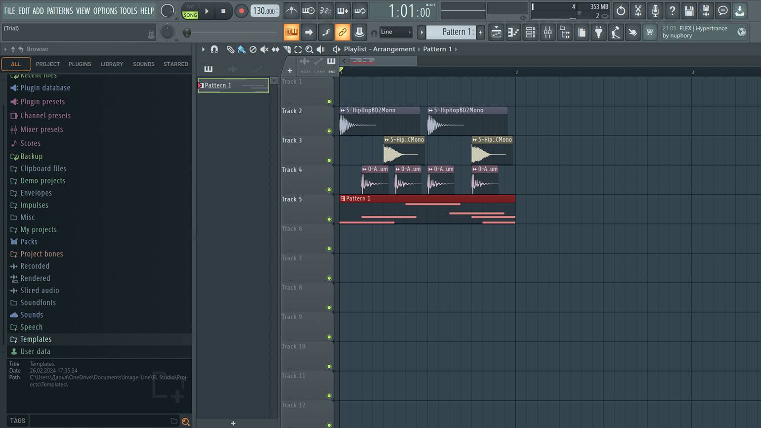Open the playlist options menu arrow

tap(203, 49)
